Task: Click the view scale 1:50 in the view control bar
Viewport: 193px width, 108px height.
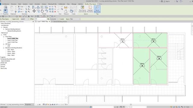Action: coord(39,104)
